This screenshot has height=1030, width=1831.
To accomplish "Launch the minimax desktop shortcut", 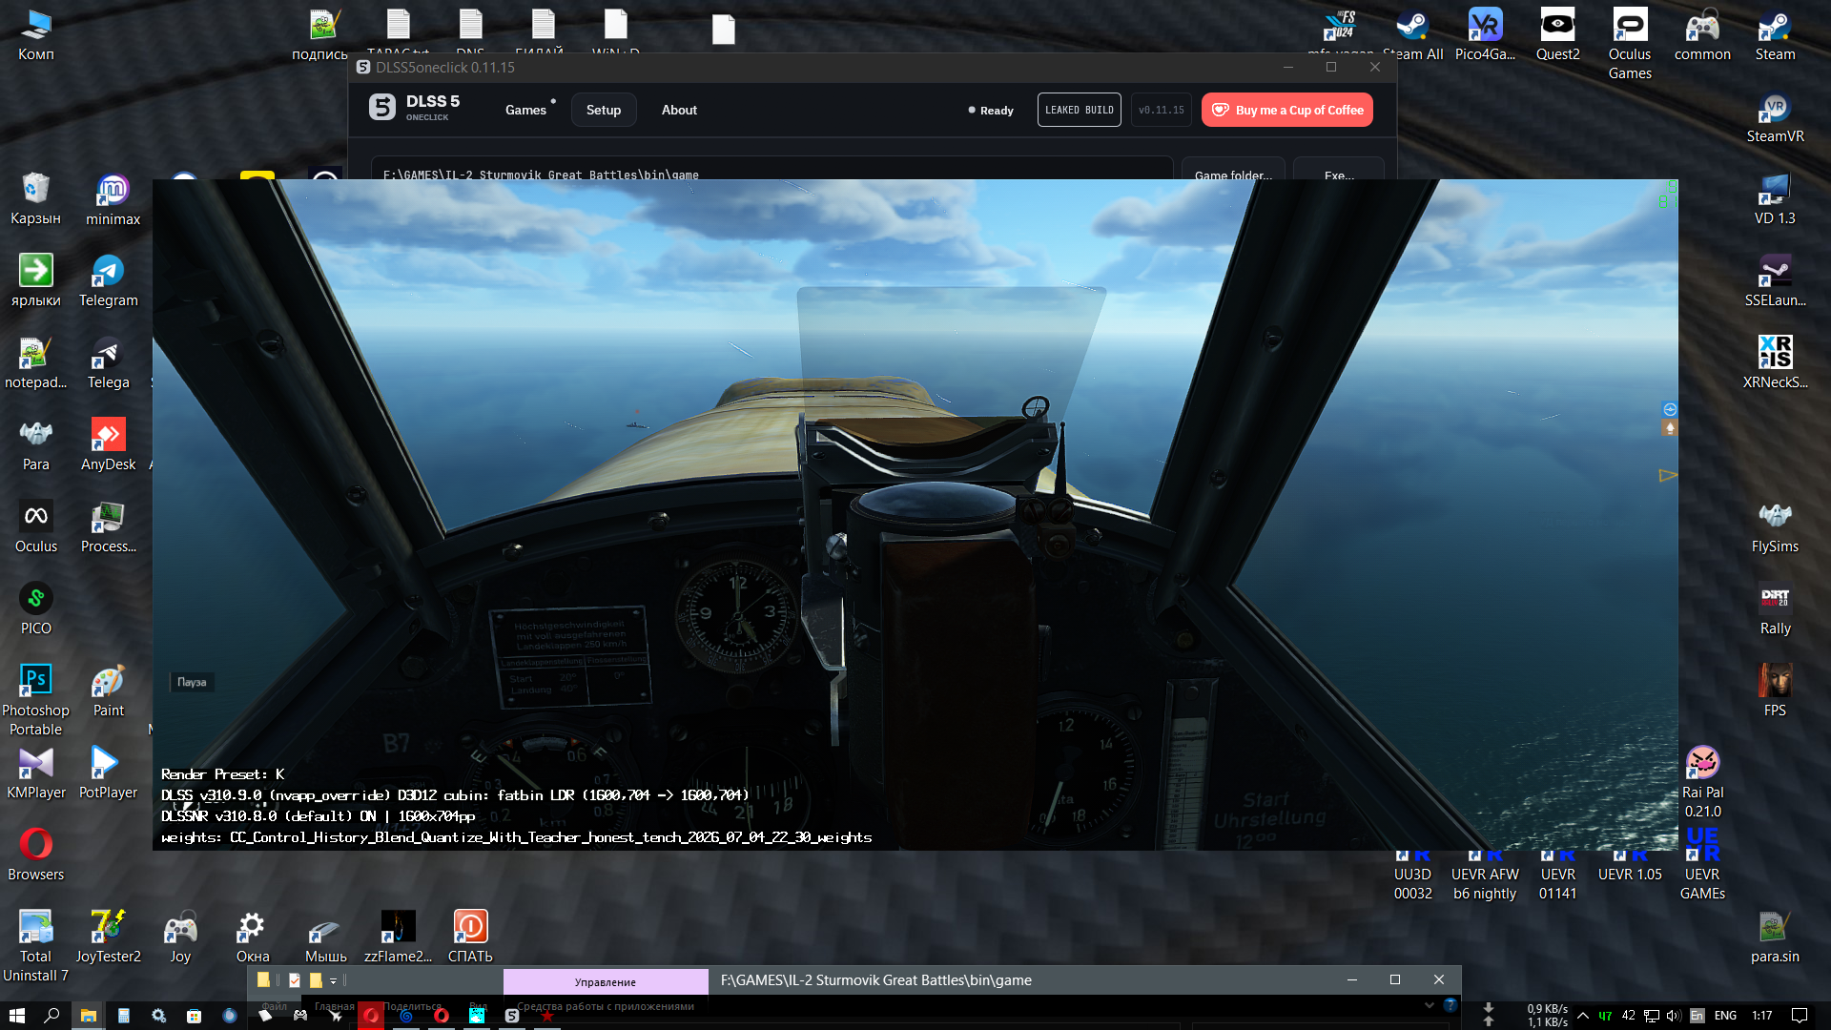I will coord(113,200).
